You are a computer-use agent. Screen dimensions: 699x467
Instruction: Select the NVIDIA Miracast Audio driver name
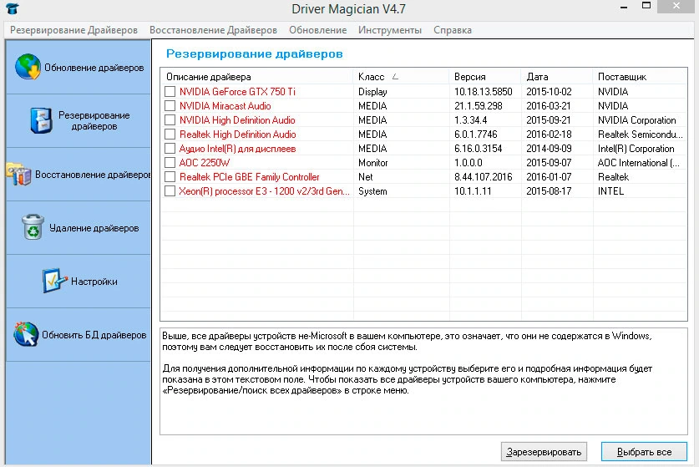pos(225,106)
